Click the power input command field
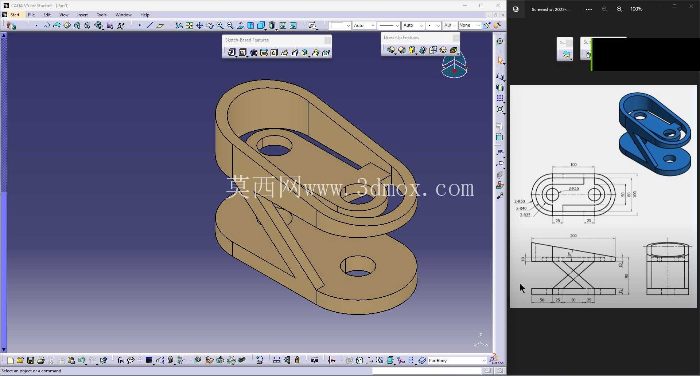This screenshot has height=376, width=700. coord(427,371)
